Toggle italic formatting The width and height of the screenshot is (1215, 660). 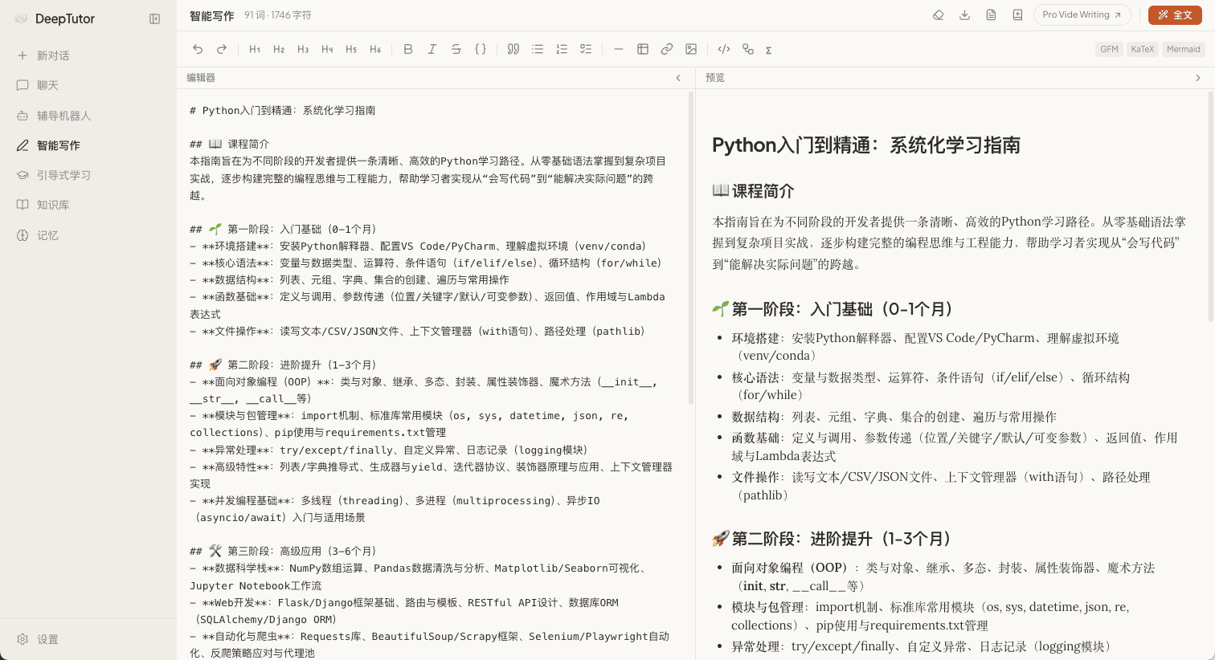tap(432, 49)
